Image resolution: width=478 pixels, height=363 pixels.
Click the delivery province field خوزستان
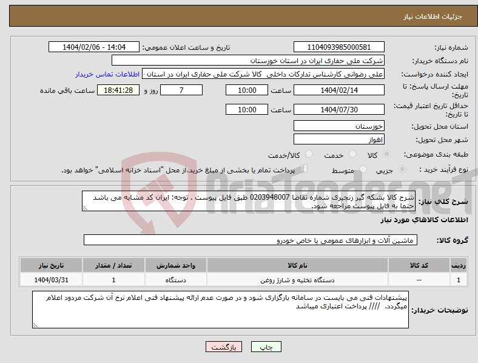point(338,126)
